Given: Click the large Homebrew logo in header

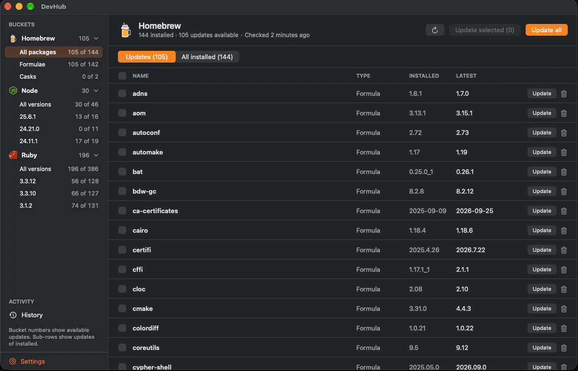Looking at the screenshot, I should coord(126,30).
